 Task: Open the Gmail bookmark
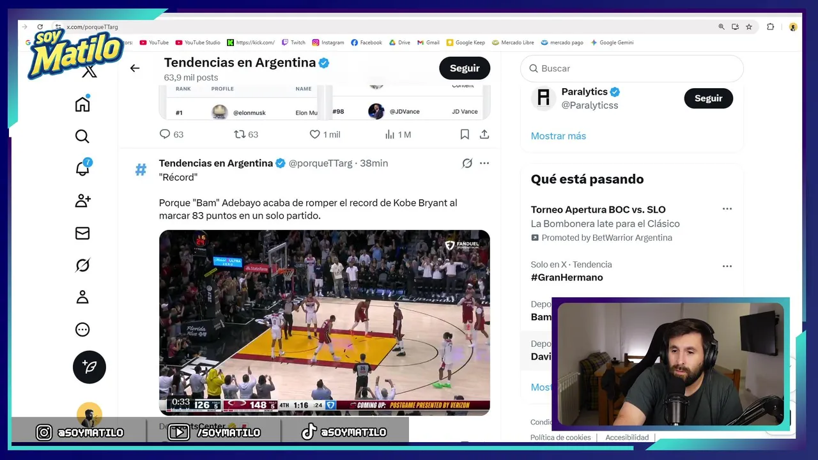[428, 43]
